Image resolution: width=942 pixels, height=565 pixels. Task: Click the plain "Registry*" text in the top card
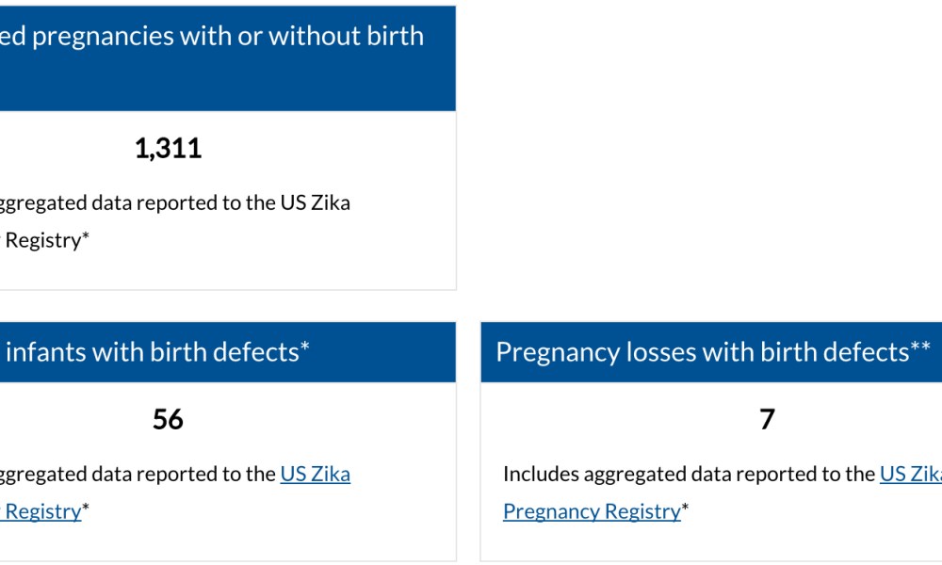[x=47, y=240]
